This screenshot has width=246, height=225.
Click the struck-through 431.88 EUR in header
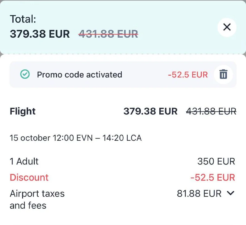[108, 34]
